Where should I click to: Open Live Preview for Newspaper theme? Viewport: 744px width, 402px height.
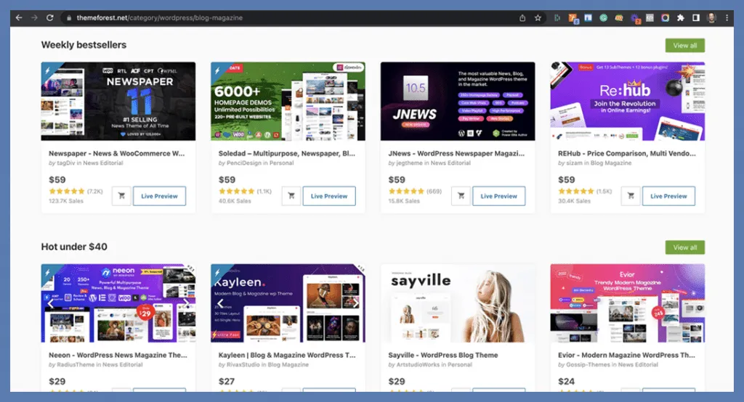click(x=159, y=196)
